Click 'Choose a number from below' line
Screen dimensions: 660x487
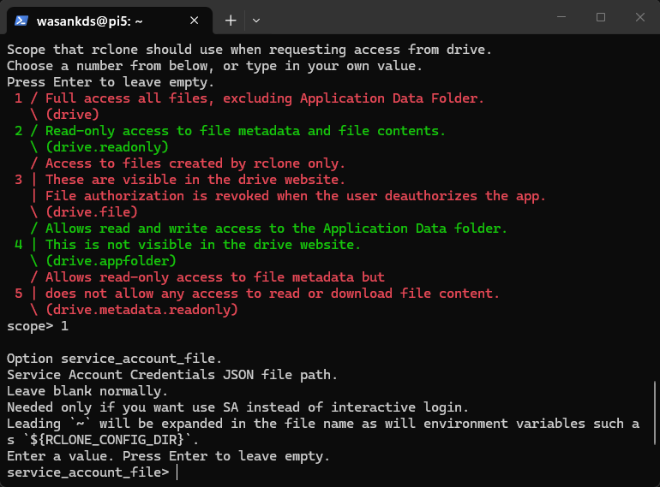(214, 67)
